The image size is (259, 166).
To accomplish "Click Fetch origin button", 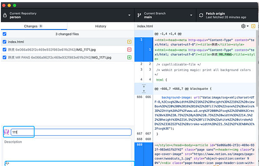I will coord(227,15).
